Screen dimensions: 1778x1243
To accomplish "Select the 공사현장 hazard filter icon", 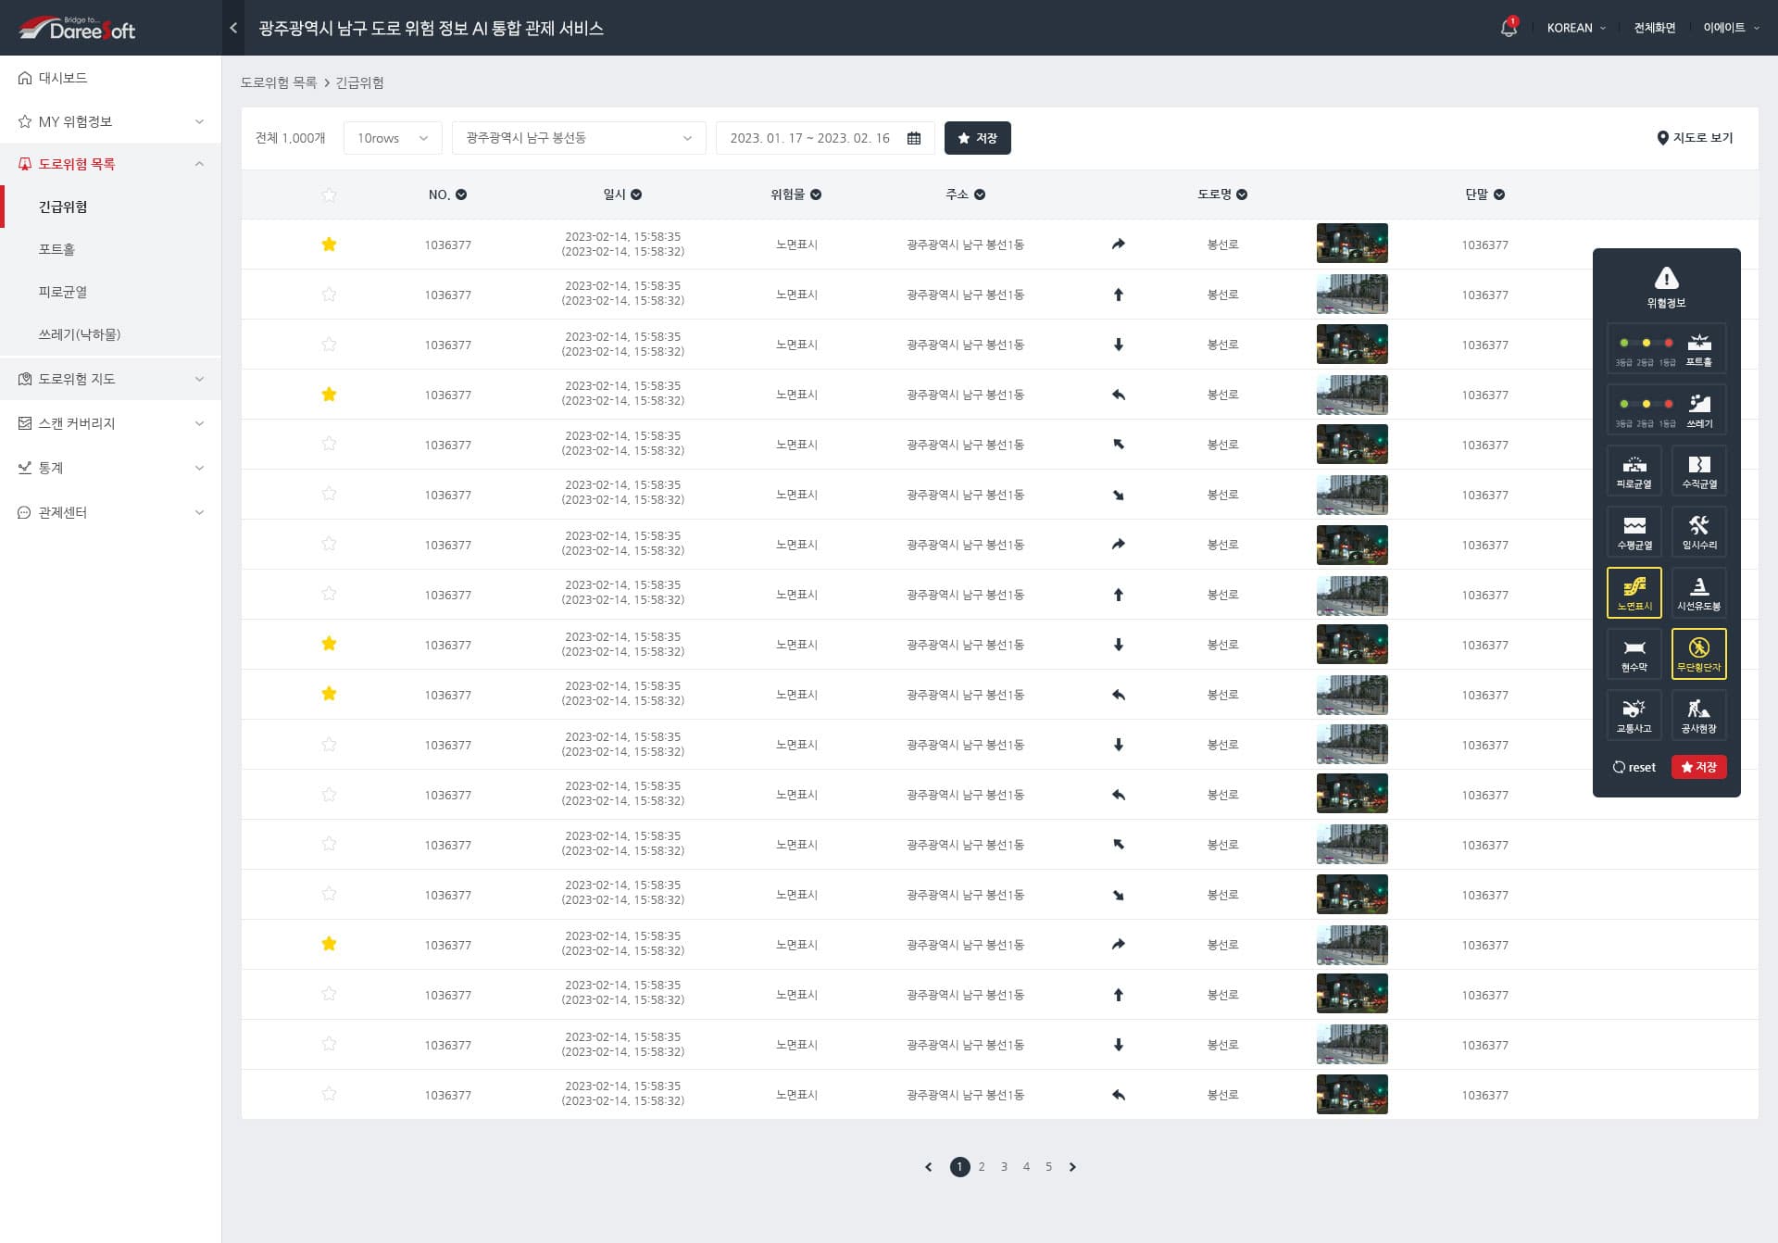I will pyautogui.click(x=1698, y=715).
